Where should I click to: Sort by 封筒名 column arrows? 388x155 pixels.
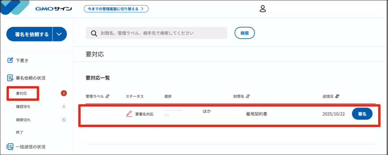248,96
